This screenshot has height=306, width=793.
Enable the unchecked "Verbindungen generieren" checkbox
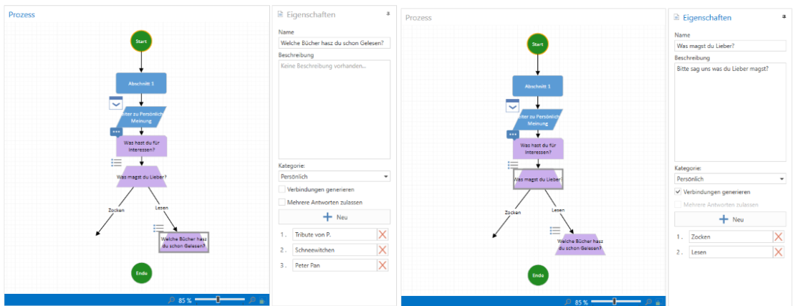(x=282, y=189)
